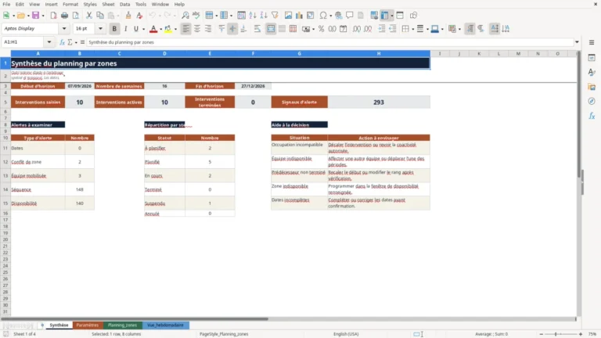Click the Signaux d'alerte value 293 cell

pos(379,102)
